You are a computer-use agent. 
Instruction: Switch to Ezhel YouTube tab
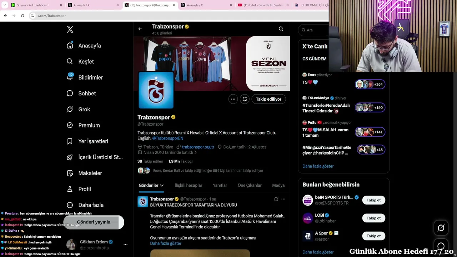point(263,5)
